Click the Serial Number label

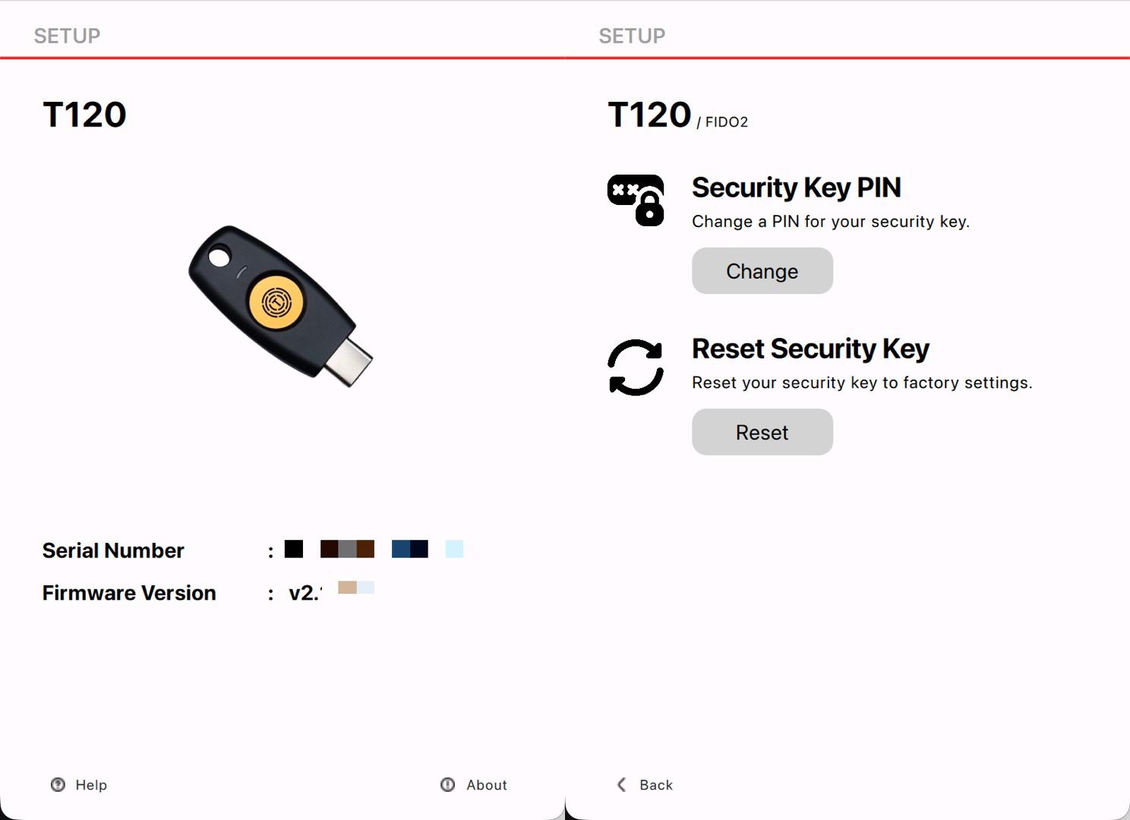[x=113, y=550]
